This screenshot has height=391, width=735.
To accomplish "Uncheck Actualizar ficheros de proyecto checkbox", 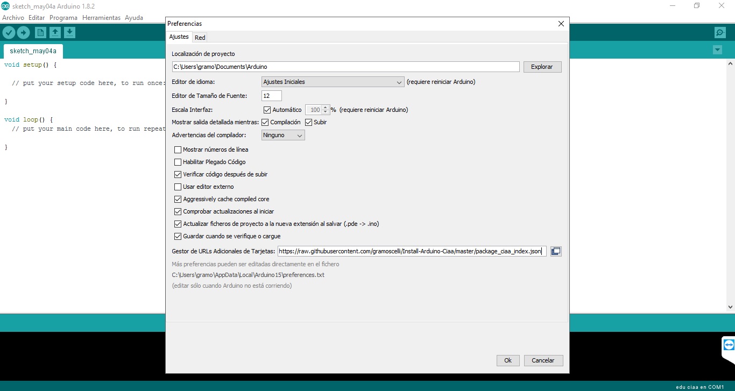I will [178, 224].
